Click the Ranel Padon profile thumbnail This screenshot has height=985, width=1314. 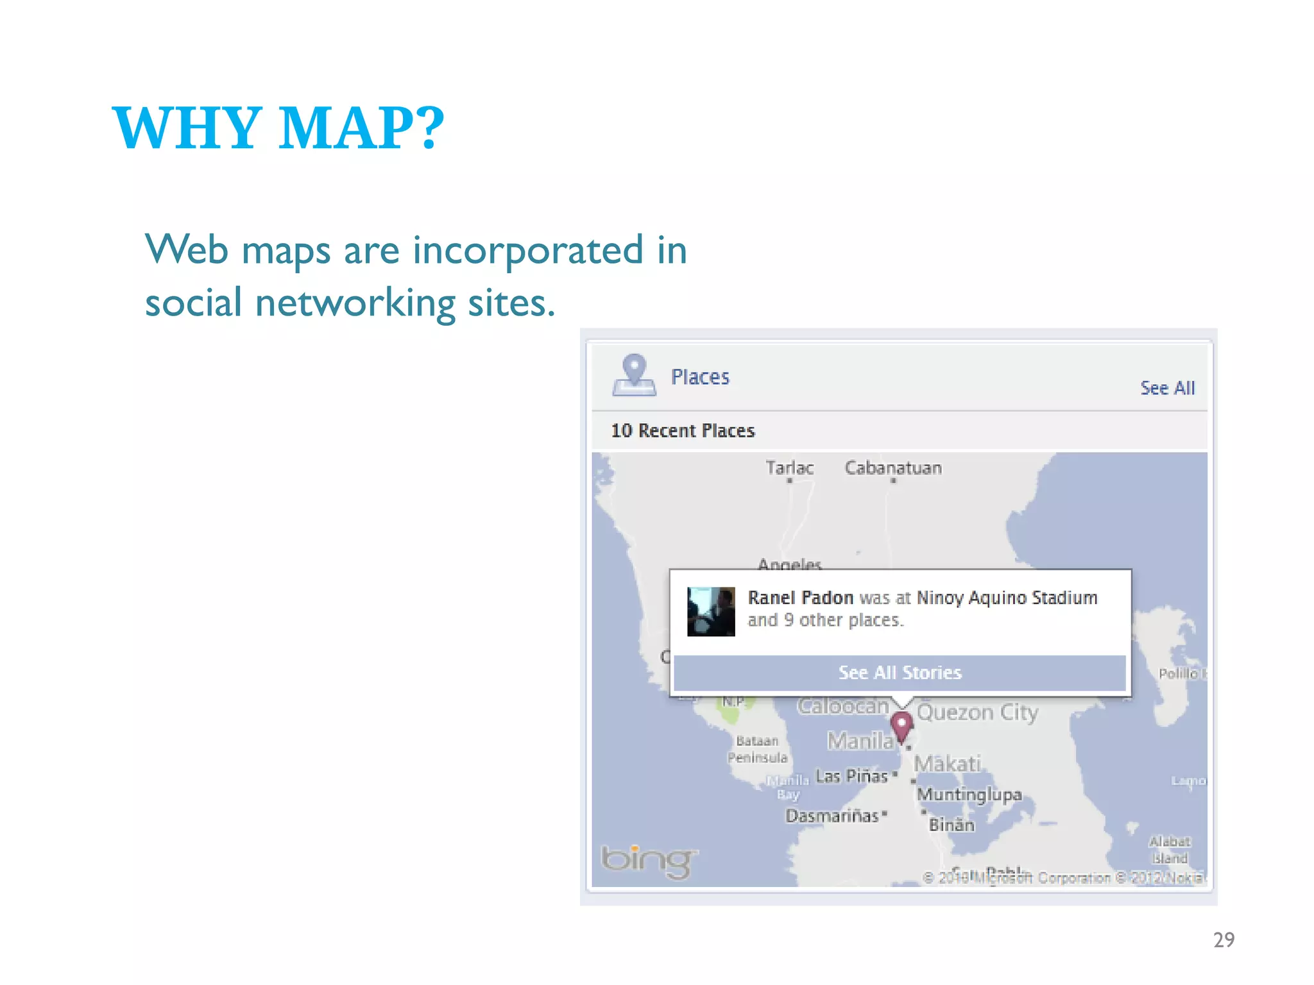click(711, 612)
